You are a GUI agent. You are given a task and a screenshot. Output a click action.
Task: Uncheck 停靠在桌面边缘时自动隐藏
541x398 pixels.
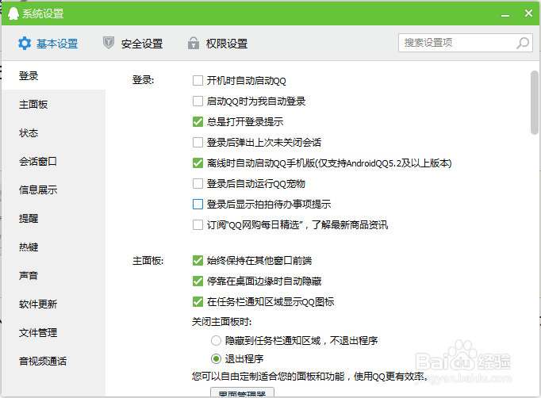198,281
